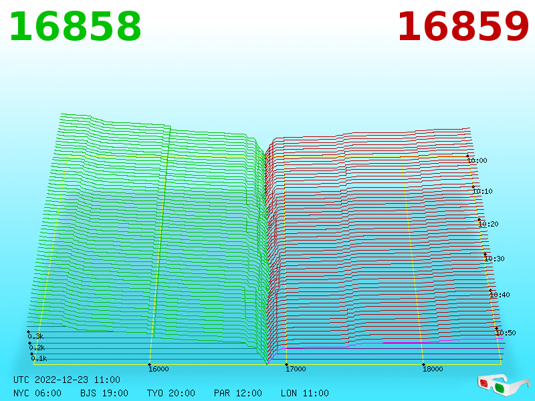
Task: Click the 10:10 time axis marker
Action: click(x=483, y=191)
